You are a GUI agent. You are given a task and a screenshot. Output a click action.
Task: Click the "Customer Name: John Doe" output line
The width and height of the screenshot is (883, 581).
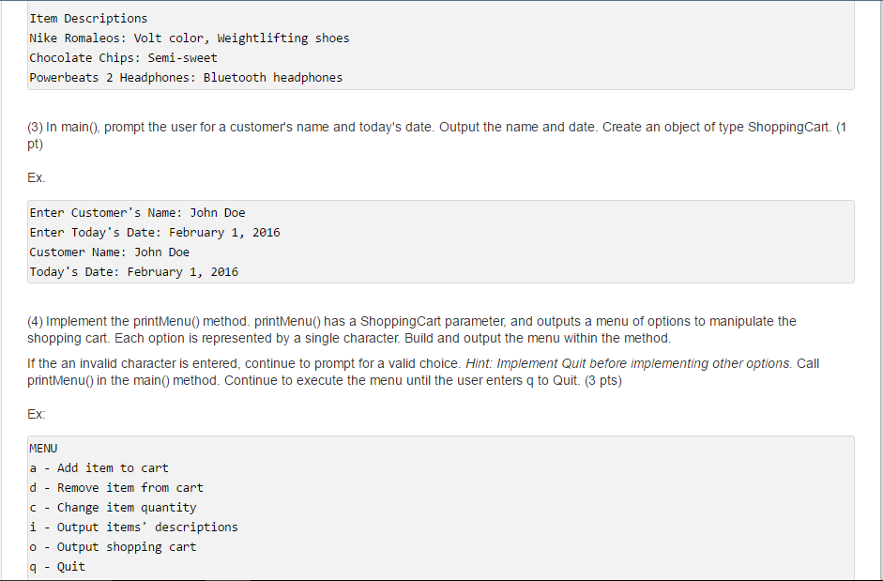109,252
